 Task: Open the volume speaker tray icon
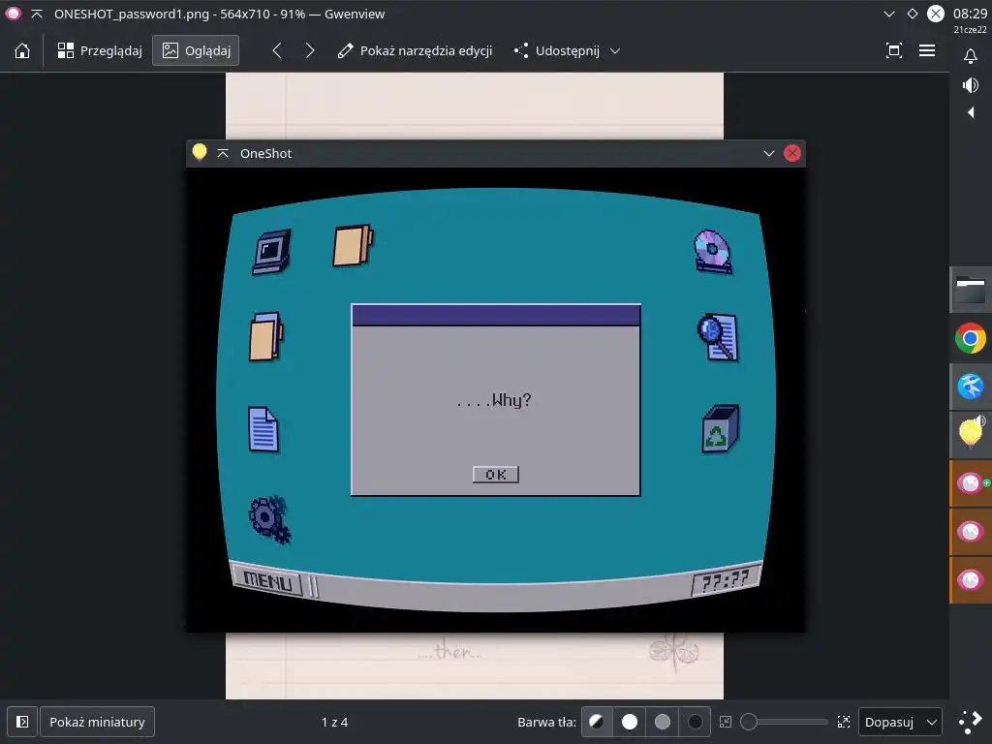[971, 85]
